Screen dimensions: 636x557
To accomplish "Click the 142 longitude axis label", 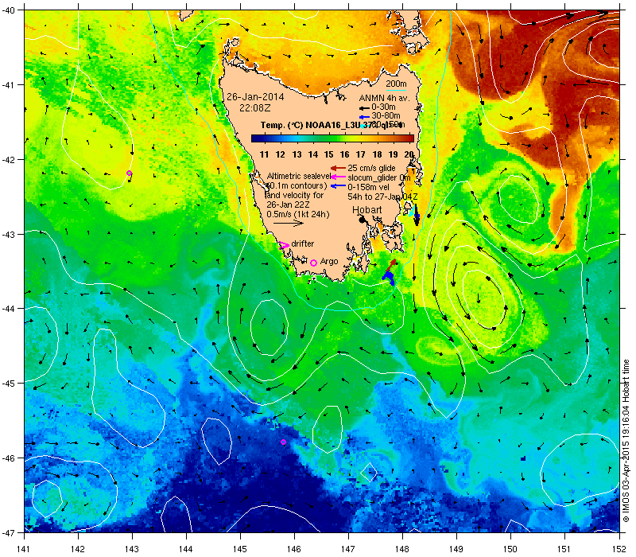I will click(x=78, y=549).
